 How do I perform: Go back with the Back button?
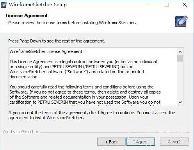pos(111,142)
